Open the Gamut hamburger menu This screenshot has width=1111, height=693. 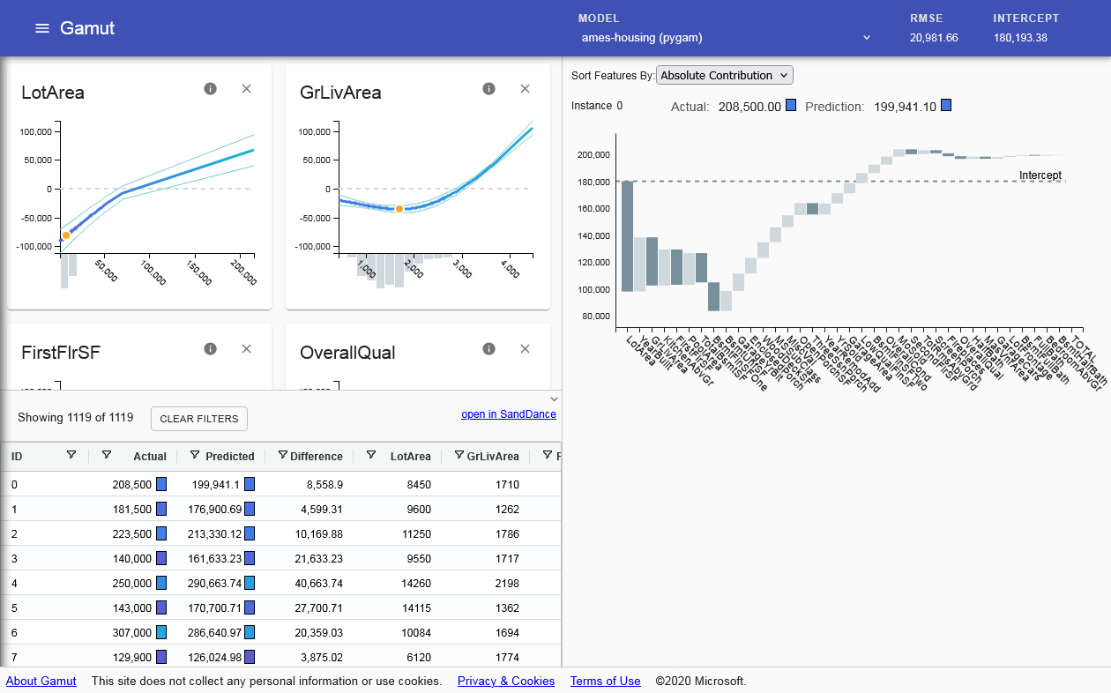click(41, 28)
